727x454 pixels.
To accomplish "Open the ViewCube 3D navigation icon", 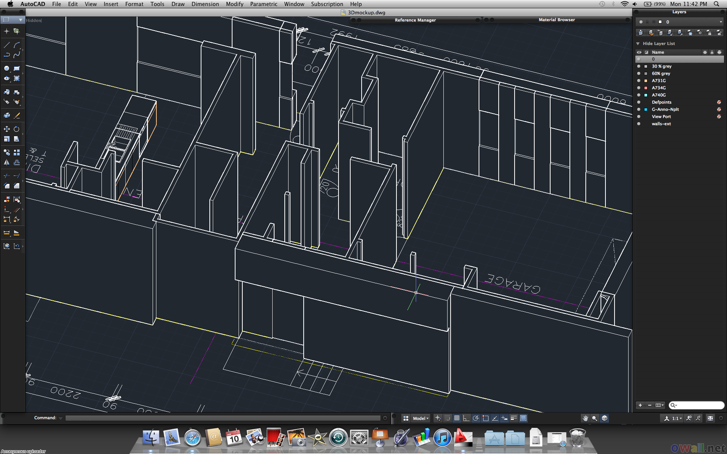I will tap(604, 418).
